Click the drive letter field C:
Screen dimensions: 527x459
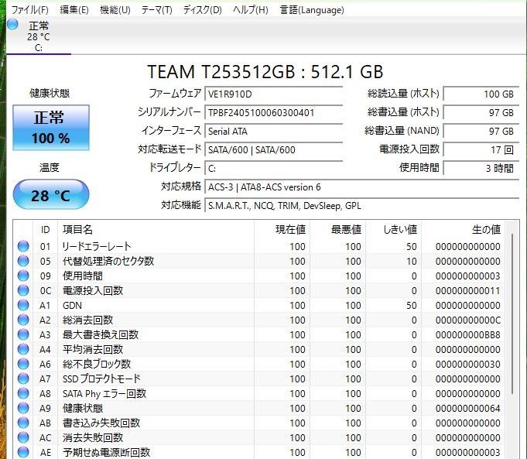pyautogui.click(x=274, y=168)
